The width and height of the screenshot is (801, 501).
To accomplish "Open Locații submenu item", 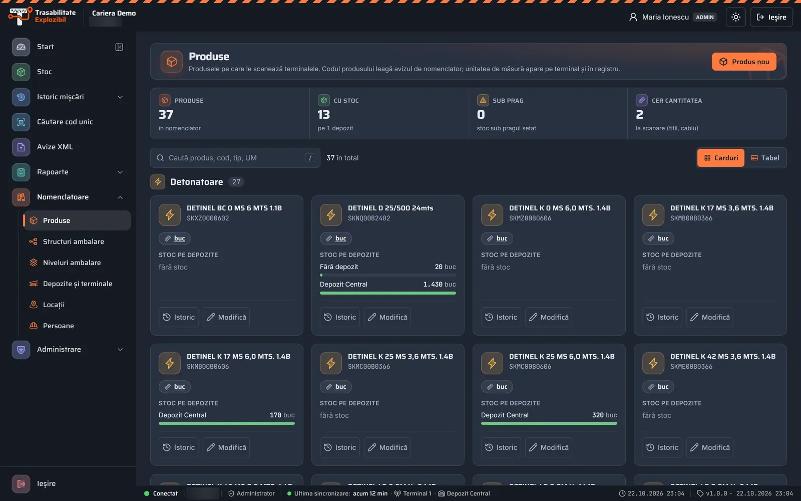I will (77, 305).
